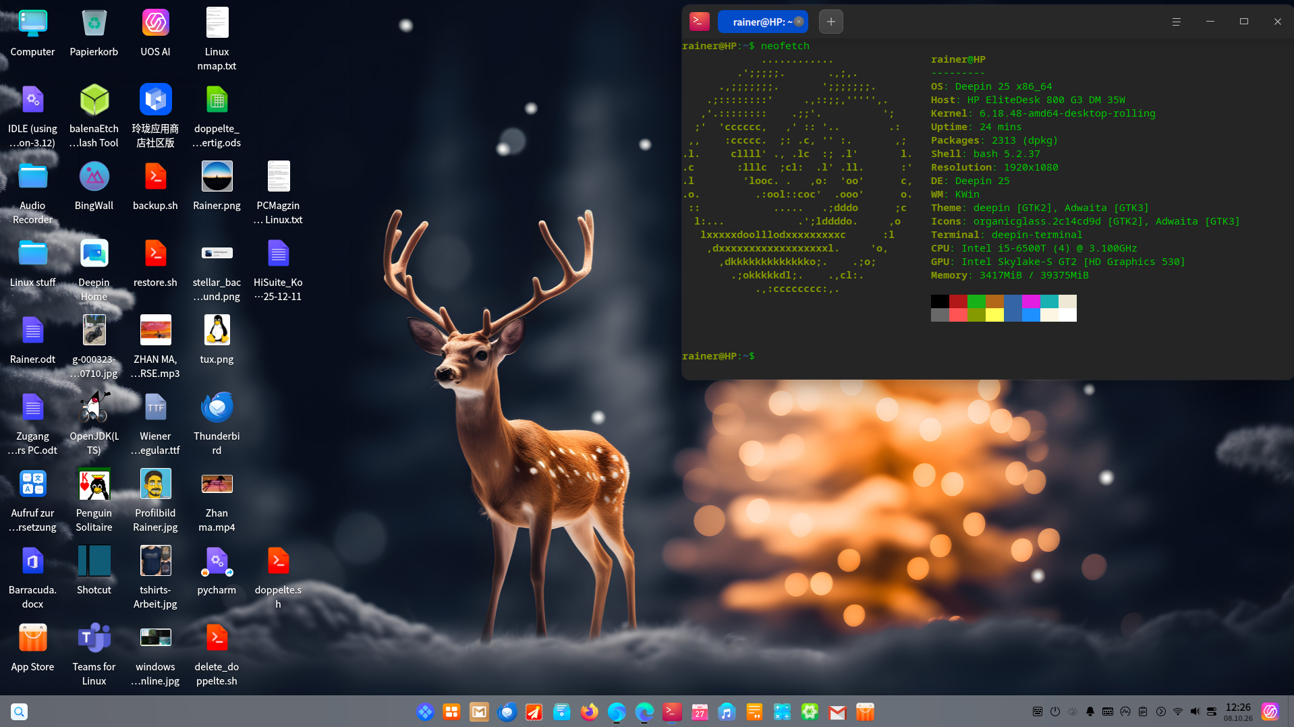
Task: Open the system monitor tray icon
Action: [1125, 711]
